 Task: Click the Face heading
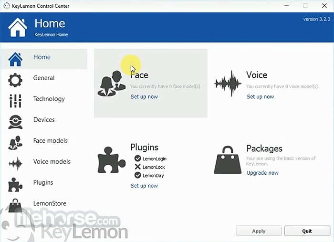coord(139,75)
